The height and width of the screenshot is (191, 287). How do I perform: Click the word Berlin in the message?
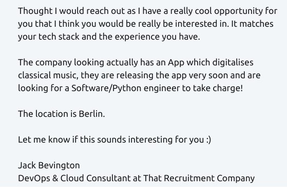pyautogui.click(x=92, y=114)
